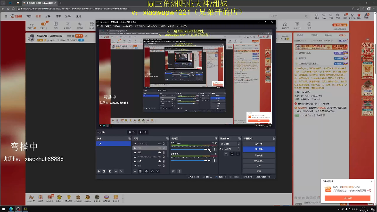This screenshot has width=377, height=212.
Task: Open advanced audio properties gear in Audio Mixer
Action: click(x=173, y=171)
